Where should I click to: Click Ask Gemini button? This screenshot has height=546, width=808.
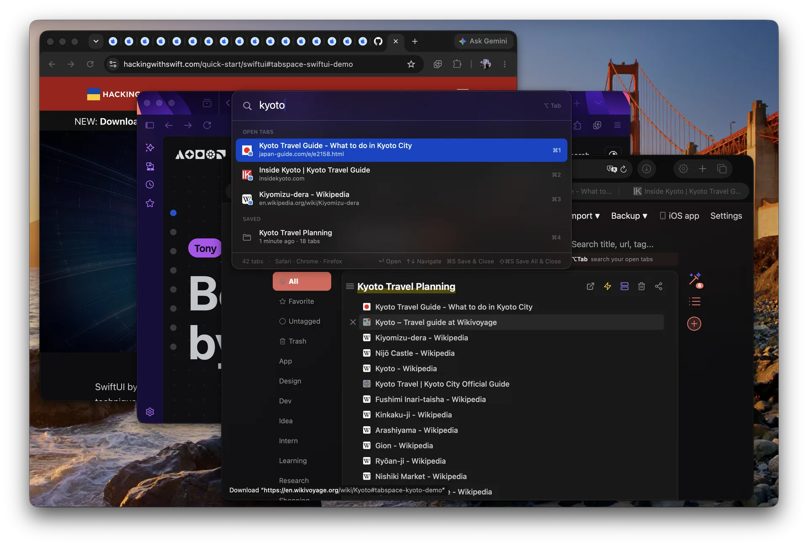[483, 41]
